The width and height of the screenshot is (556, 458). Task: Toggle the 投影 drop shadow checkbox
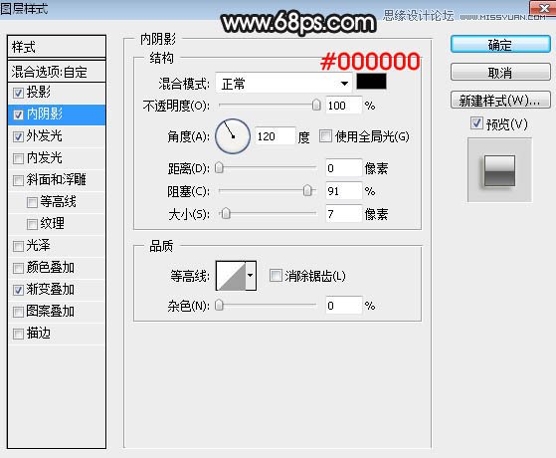[x=18, y=93]
